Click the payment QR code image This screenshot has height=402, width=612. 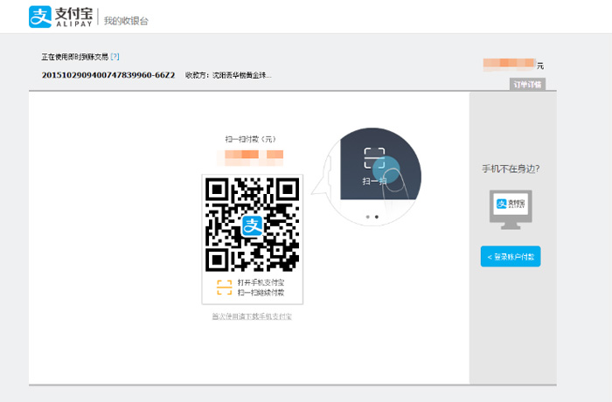tap(252, 225)
